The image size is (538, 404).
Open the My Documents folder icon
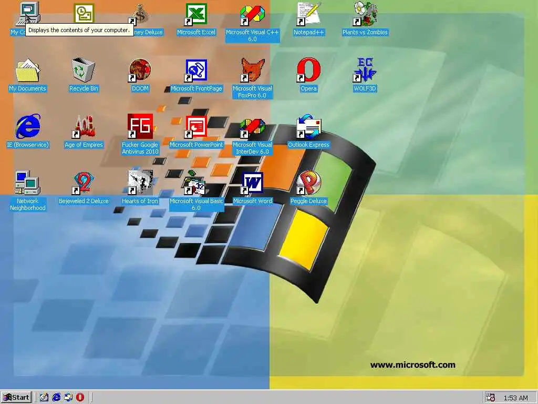tap(27, 70)
